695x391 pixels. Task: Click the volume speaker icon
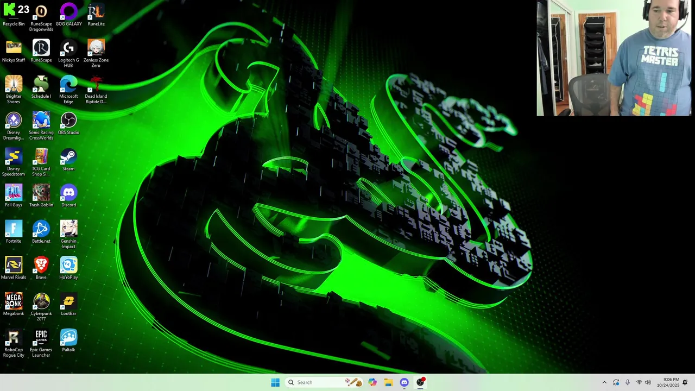point(648,382)
